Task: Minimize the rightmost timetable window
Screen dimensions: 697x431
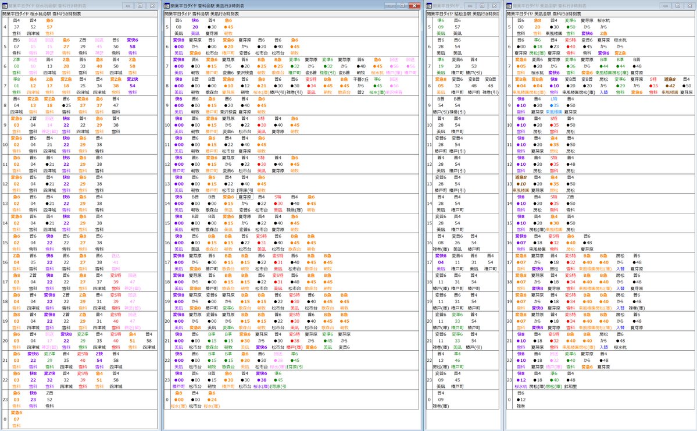Action: point(666,6)
